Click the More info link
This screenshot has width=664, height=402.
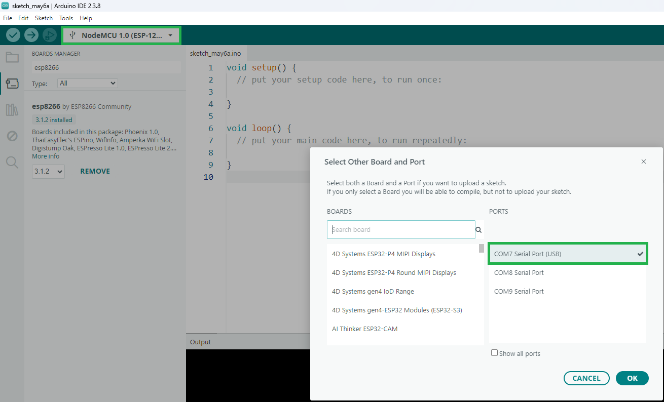(46, 156)
